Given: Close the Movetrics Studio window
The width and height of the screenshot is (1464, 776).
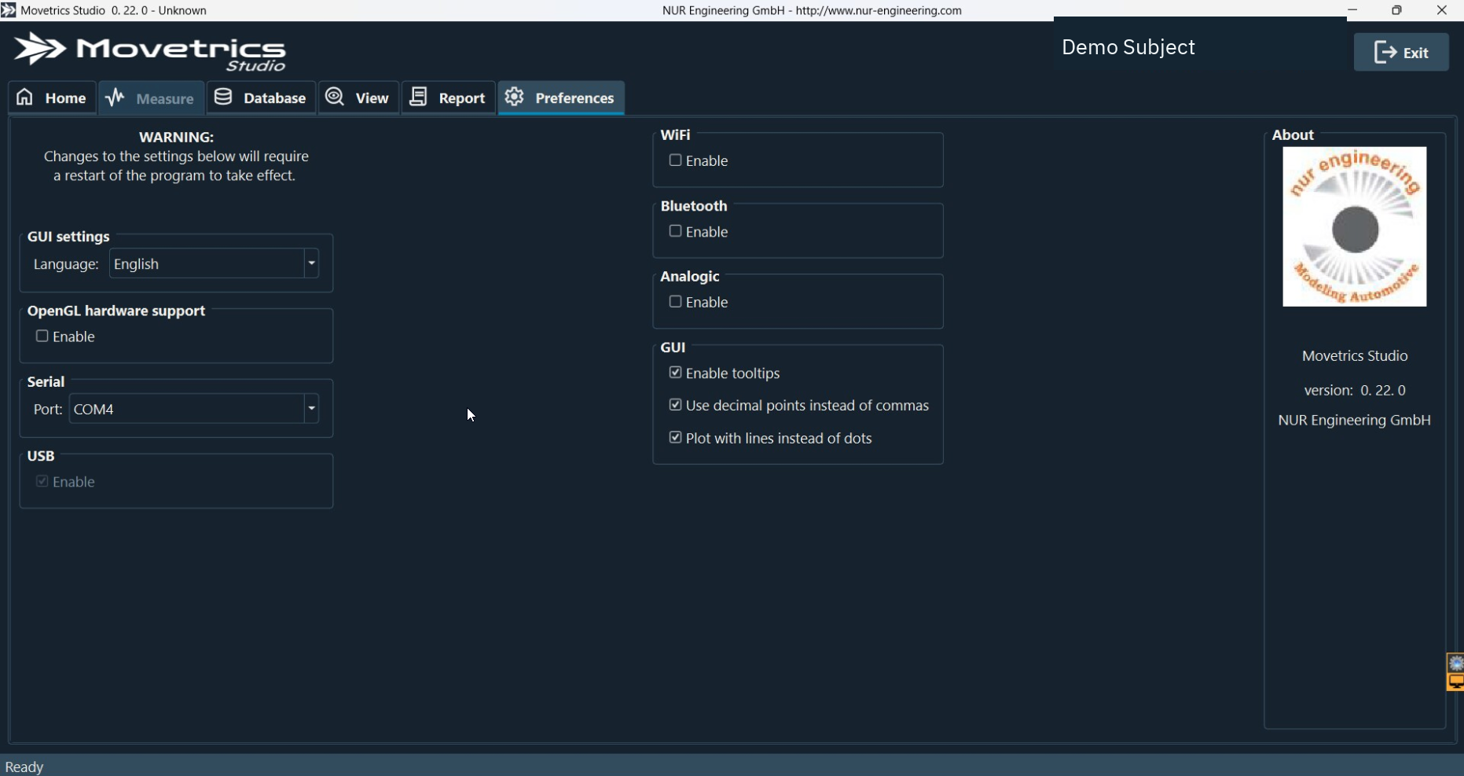Looking at the screenshot, I should click(1442, 10).
